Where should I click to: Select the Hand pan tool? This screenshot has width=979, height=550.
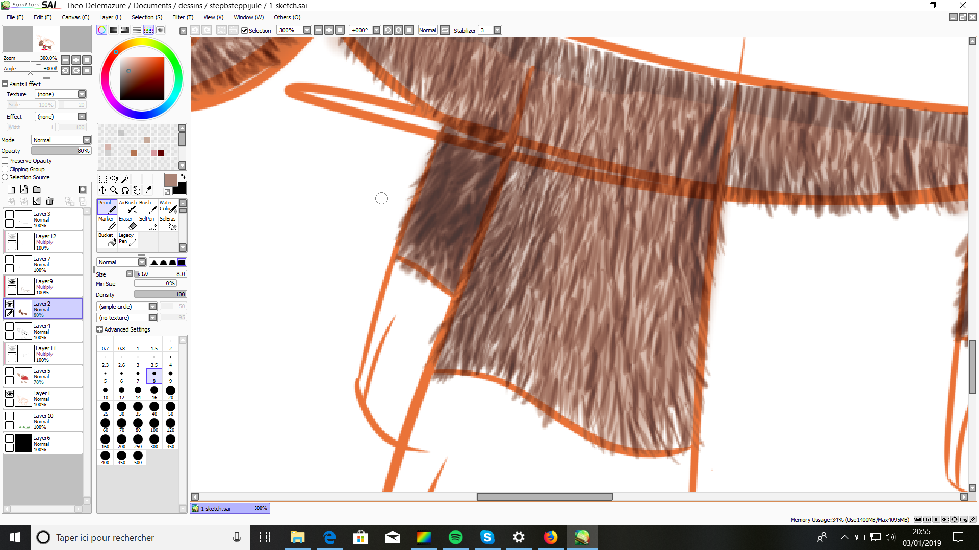(137, 190)
